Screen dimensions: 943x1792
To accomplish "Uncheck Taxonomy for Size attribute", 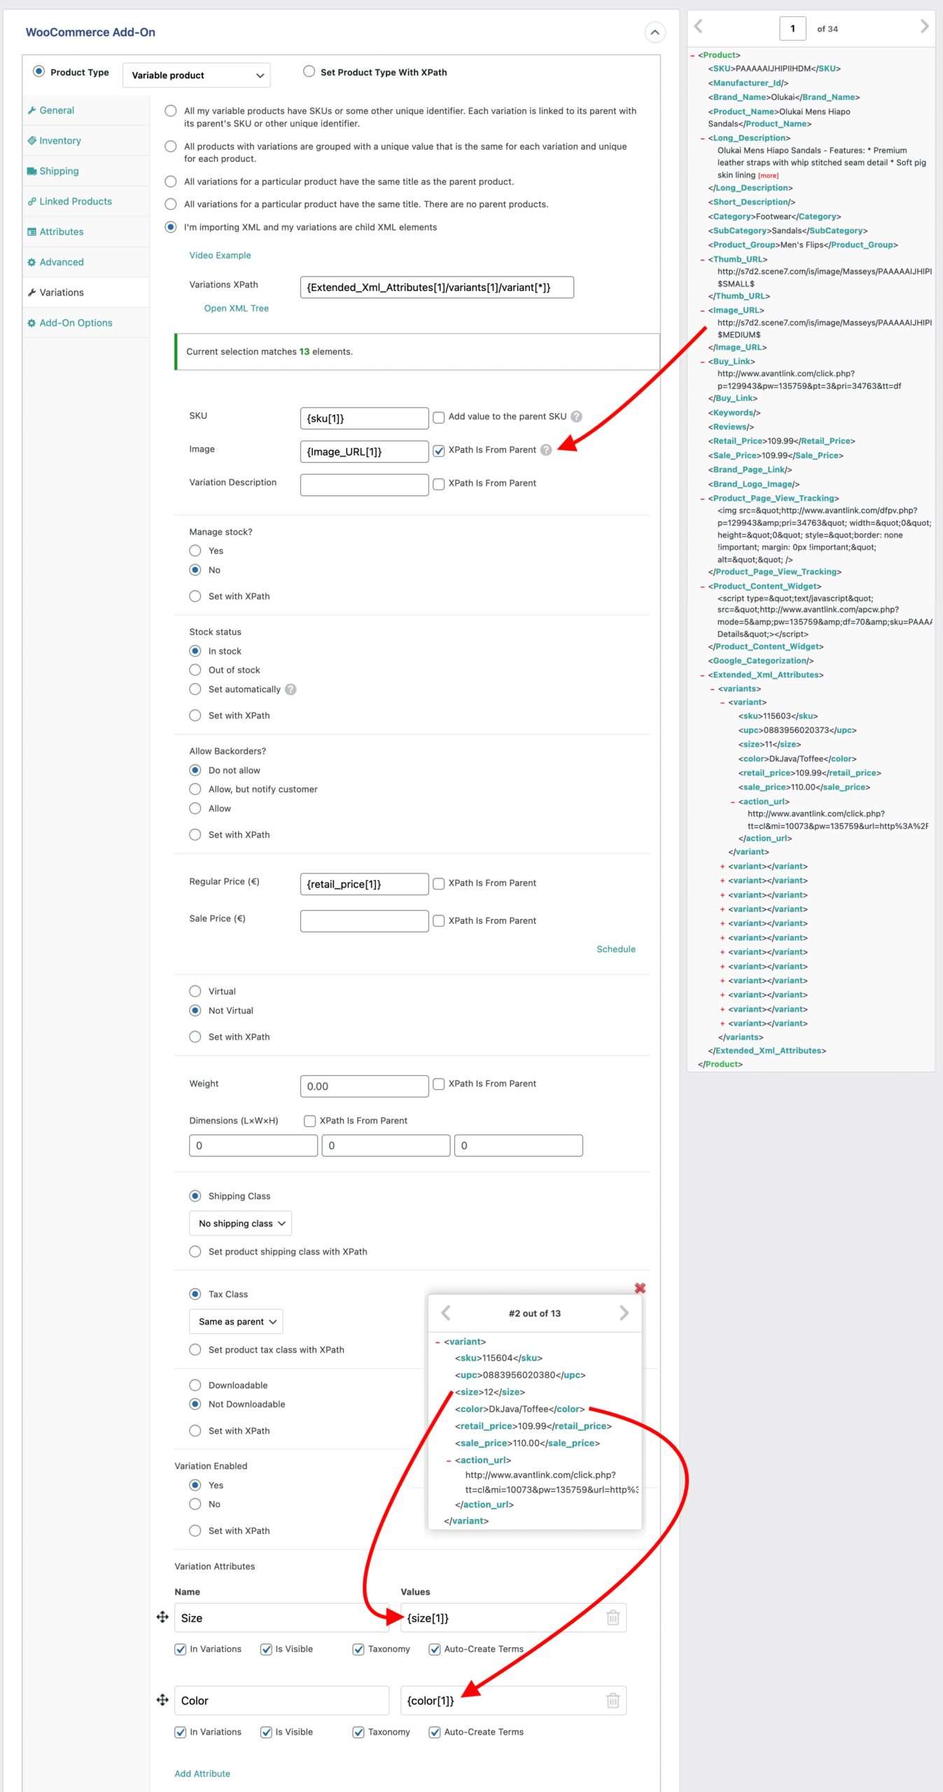I will point(358,1649).
